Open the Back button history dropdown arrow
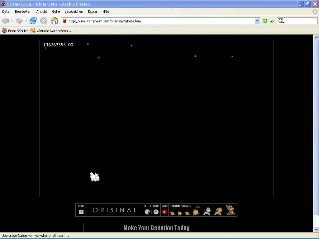This screenshot has height=239, width=319. click(x=12, y=21)
